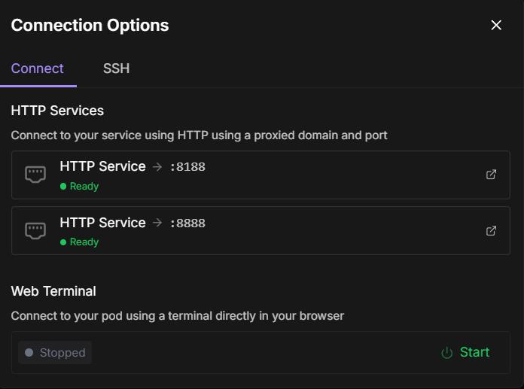Select the Connect tab
This screenshot has height=389, width=524.
[x=38, y=68]
